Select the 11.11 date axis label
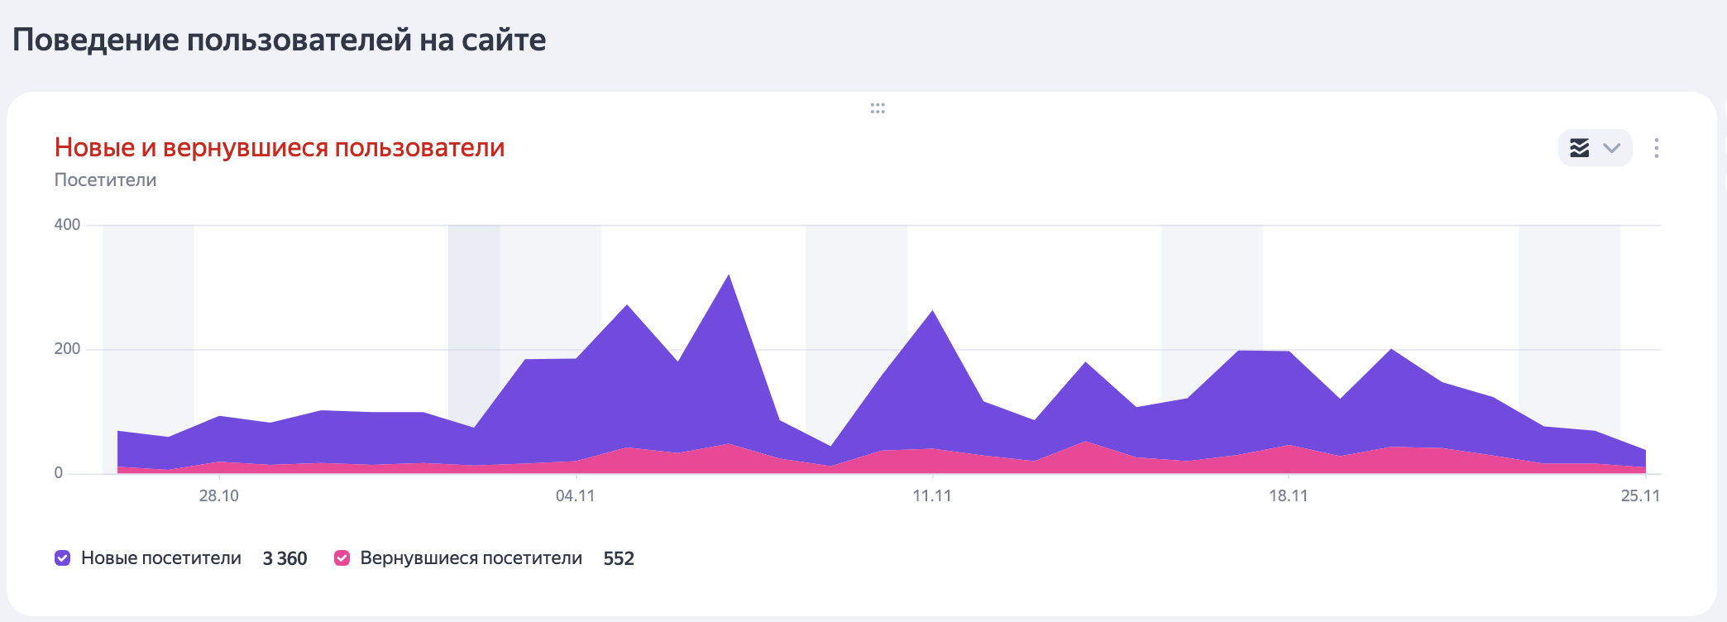Image resolution: width=1727 pixels, height=622 pixels. (932, 495)
